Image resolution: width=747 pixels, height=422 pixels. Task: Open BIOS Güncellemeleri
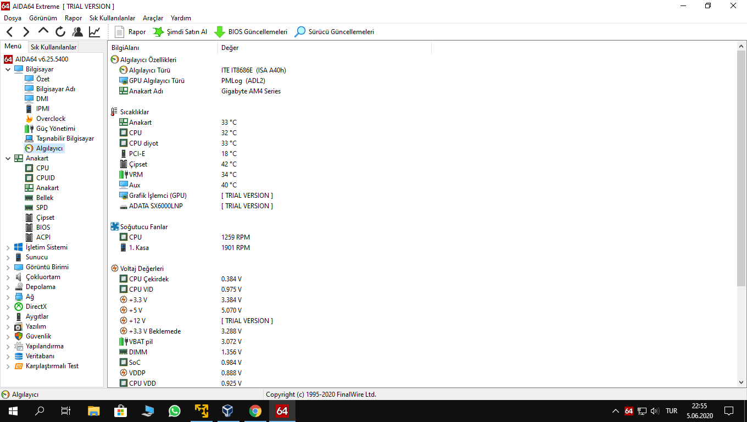point(250,32)
